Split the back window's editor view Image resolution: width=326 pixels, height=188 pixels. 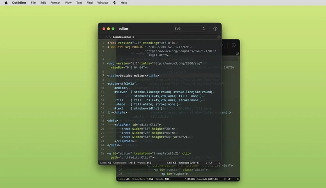tap(237, 54)
